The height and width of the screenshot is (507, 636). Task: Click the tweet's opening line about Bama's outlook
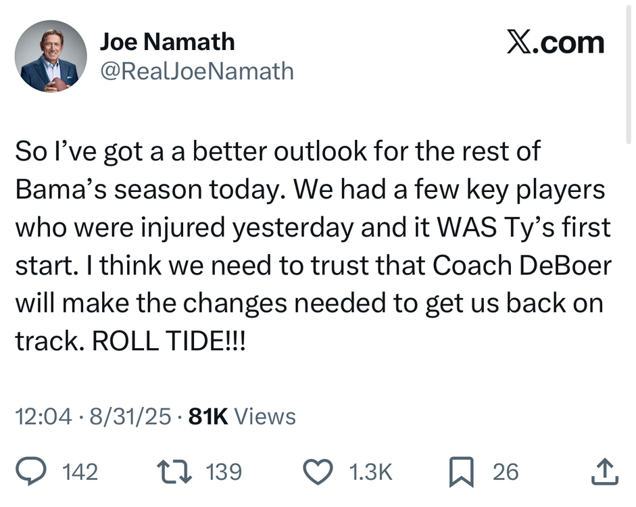click(x=277, y=151)
